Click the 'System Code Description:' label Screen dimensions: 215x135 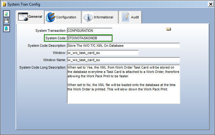click(47, 46)
